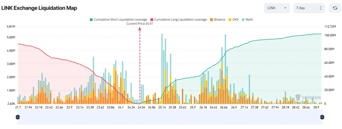Open the LINK coin dropdown
Image resolution: width=342 pixels, height=129 pixels.
[277, 8]
